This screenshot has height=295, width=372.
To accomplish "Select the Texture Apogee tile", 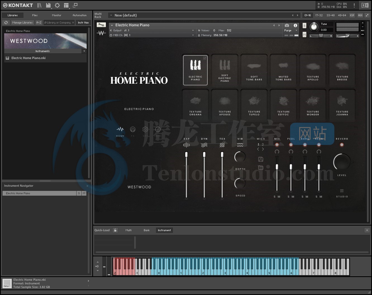I will click(225, 105).
